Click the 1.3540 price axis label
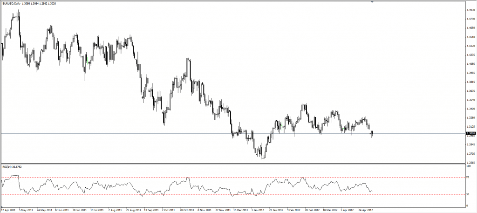Screen dimensions: 477x213 coord(470,100)
